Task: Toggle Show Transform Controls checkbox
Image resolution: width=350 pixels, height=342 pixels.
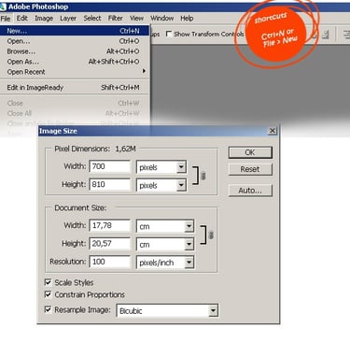Action: click(169, 34)
